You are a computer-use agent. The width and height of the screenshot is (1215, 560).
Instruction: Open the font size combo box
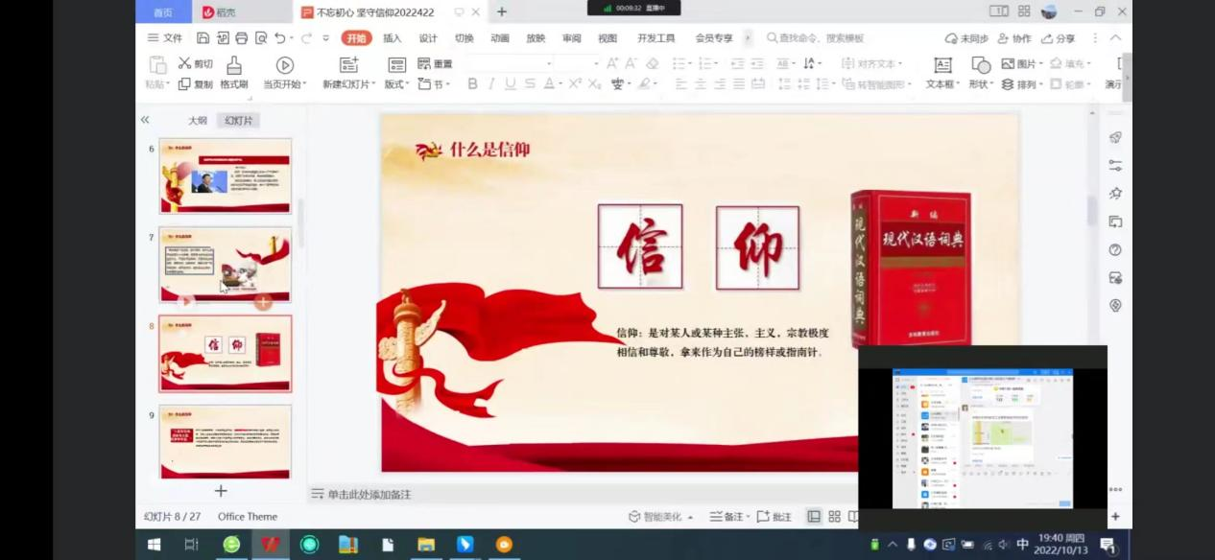577,63
